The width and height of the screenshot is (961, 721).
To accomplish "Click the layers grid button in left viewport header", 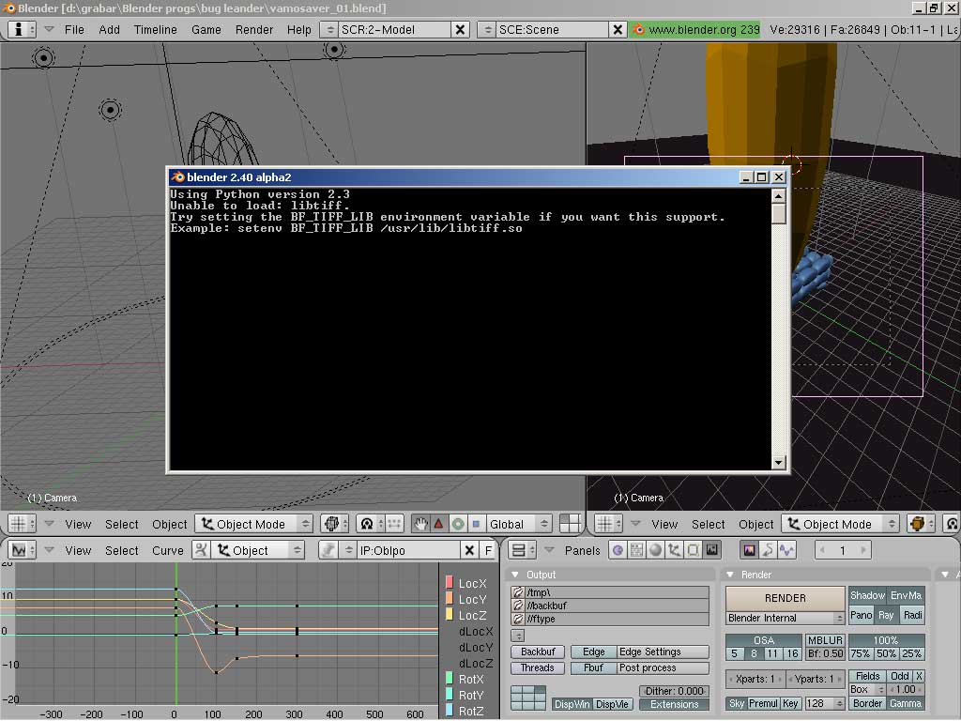I will (x=570, y=524).
